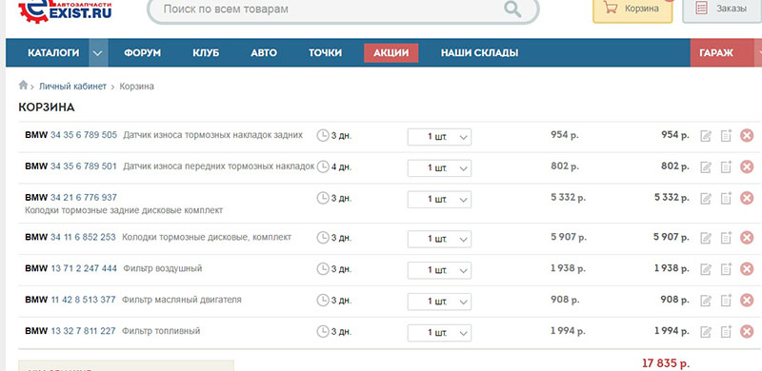
Task: Open part number 11 42 8 513 377
Action: pyautogui.click(x=83, y=300)
